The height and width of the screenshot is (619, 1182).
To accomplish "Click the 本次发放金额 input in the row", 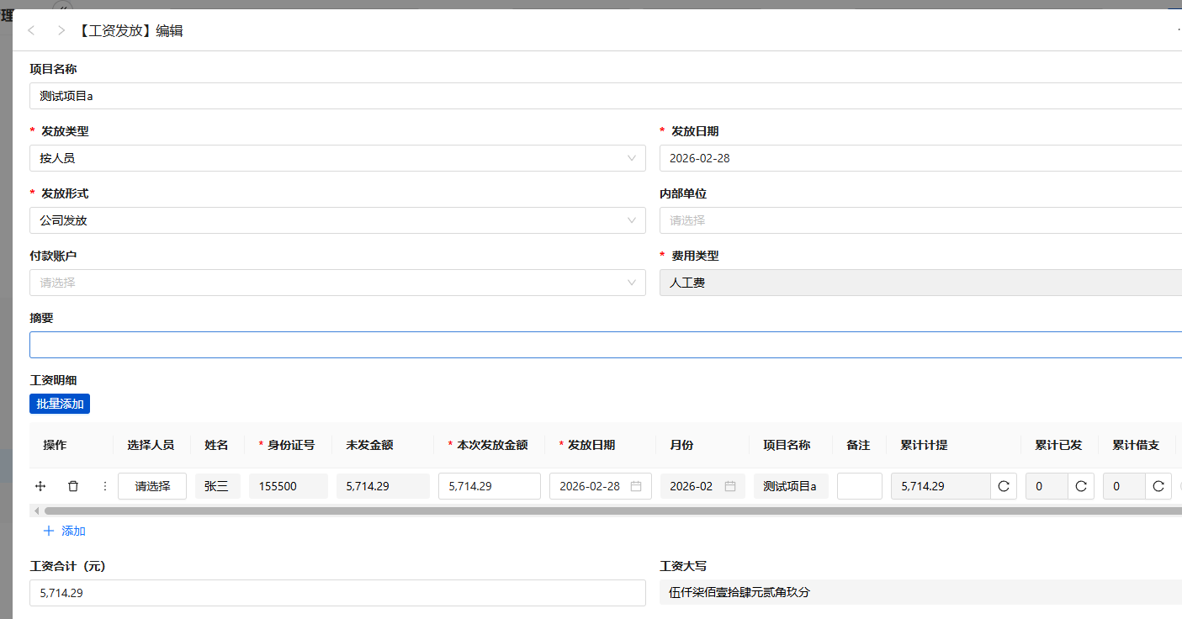I will tap(489, 486).
